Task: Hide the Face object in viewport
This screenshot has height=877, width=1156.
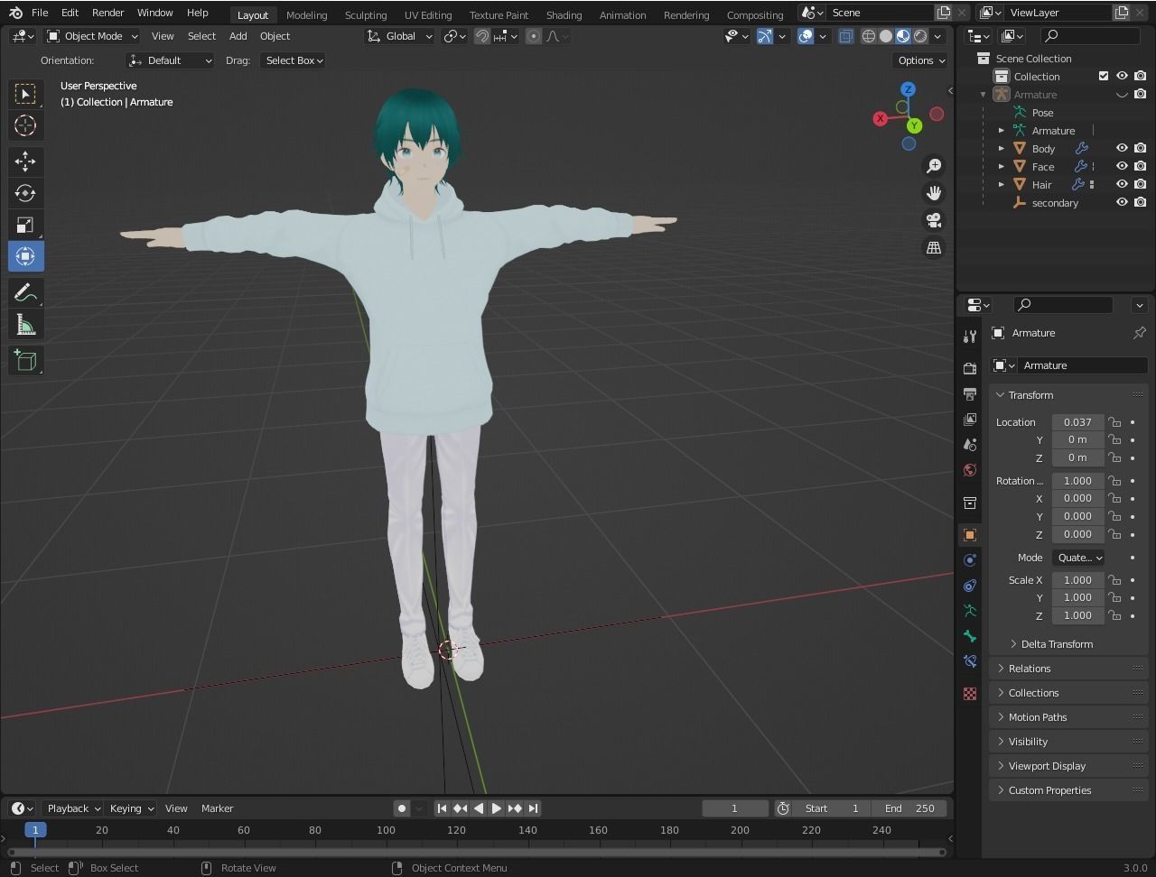Action: click(1122, 166)
